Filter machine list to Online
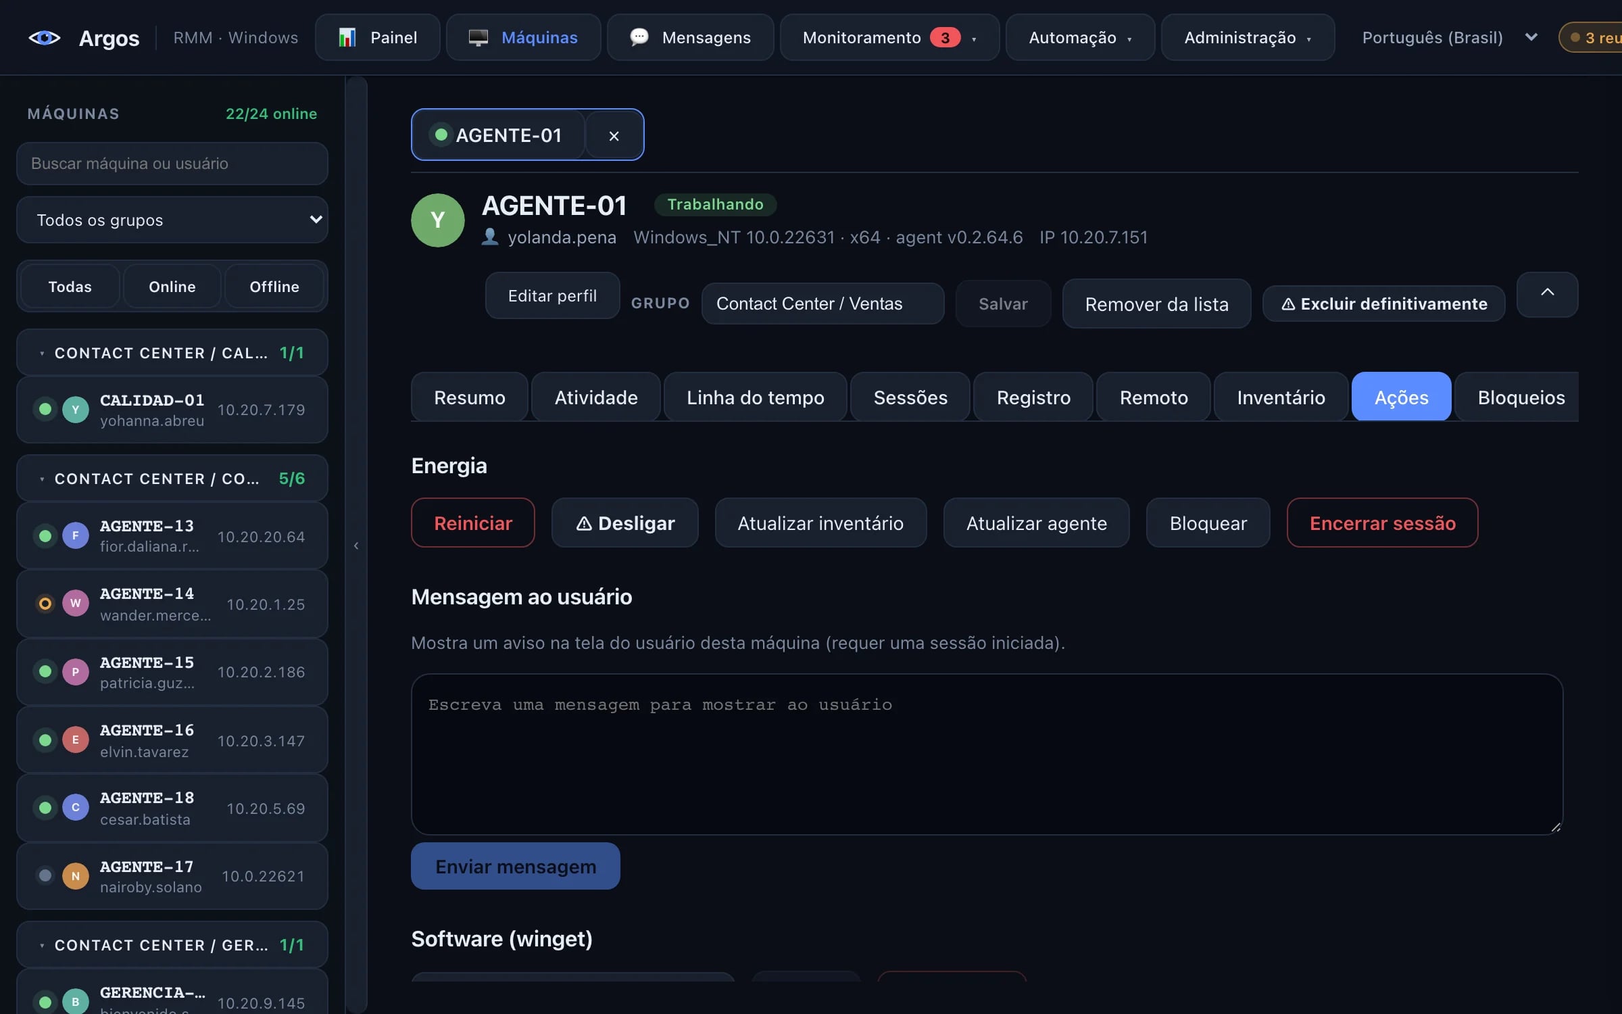 [172, 287]
